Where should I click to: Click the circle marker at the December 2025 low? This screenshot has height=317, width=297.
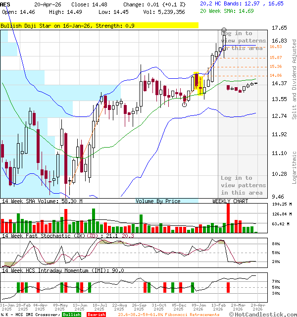pyautogui.click(x=185, y=105)
